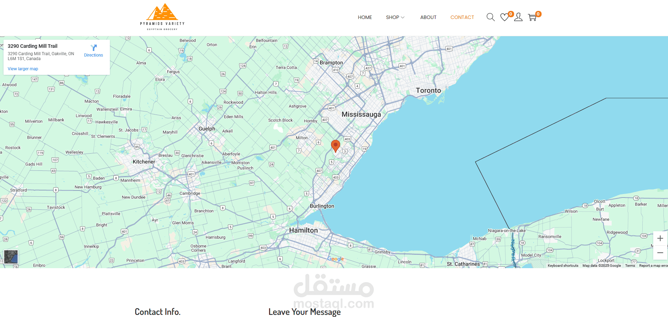Go to the HOME page

[365, 17]
